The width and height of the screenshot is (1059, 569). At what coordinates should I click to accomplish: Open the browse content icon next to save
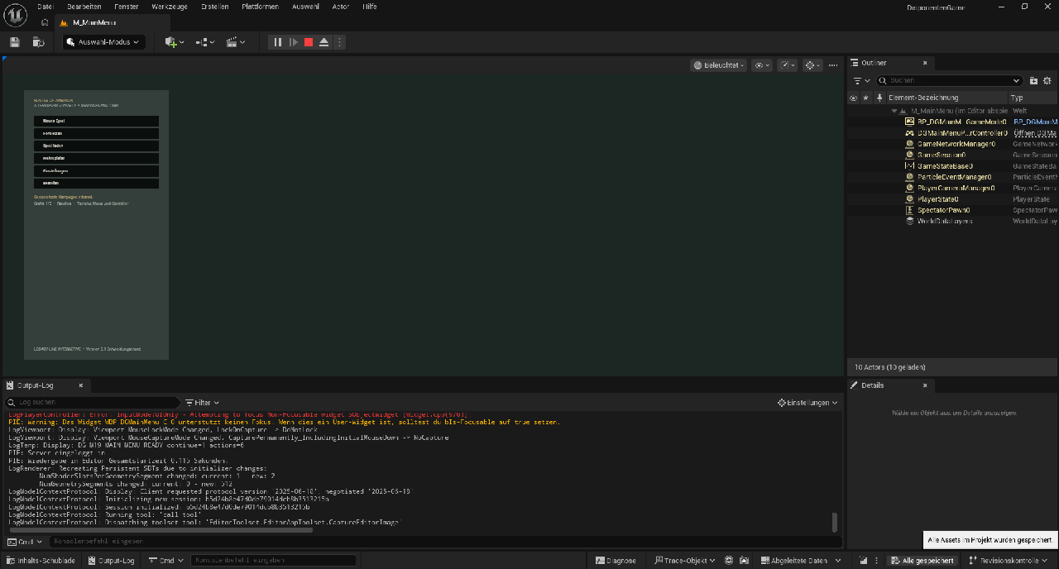tap(38, 42)
